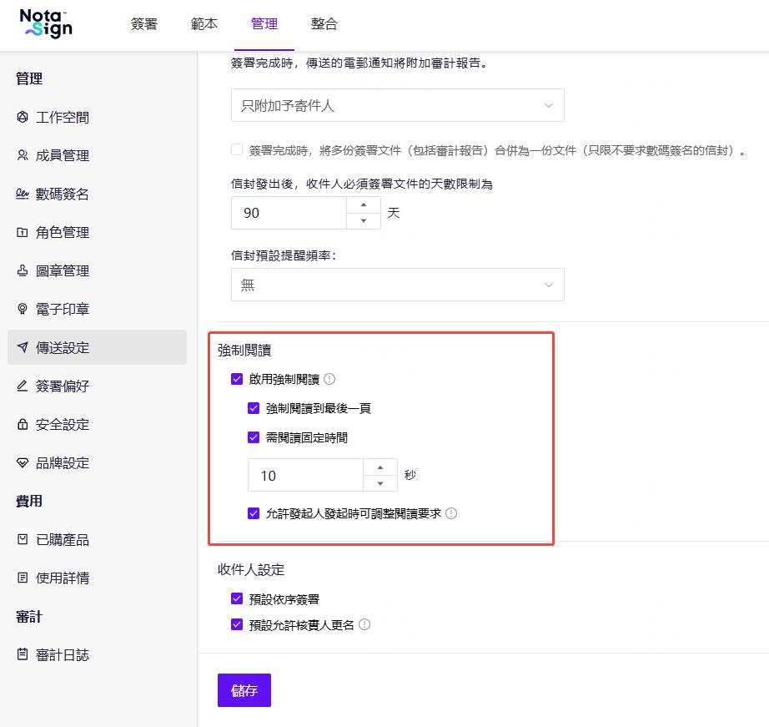Click the NotaSign logo

[46, 23]
